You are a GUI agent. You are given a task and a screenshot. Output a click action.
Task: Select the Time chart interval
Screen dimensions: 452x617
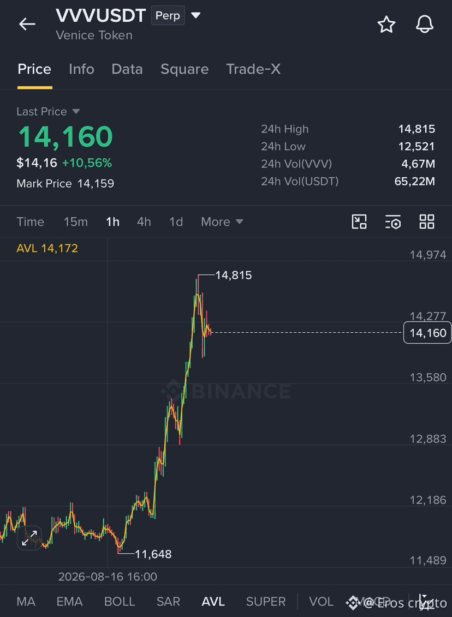click(31, 222)
